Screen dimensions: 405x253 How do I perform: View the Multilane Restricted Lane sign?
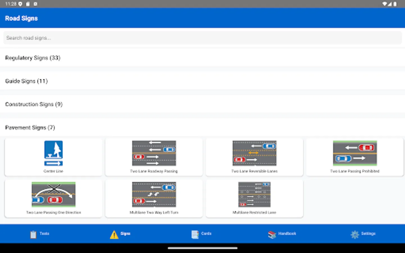pos(254,198)
